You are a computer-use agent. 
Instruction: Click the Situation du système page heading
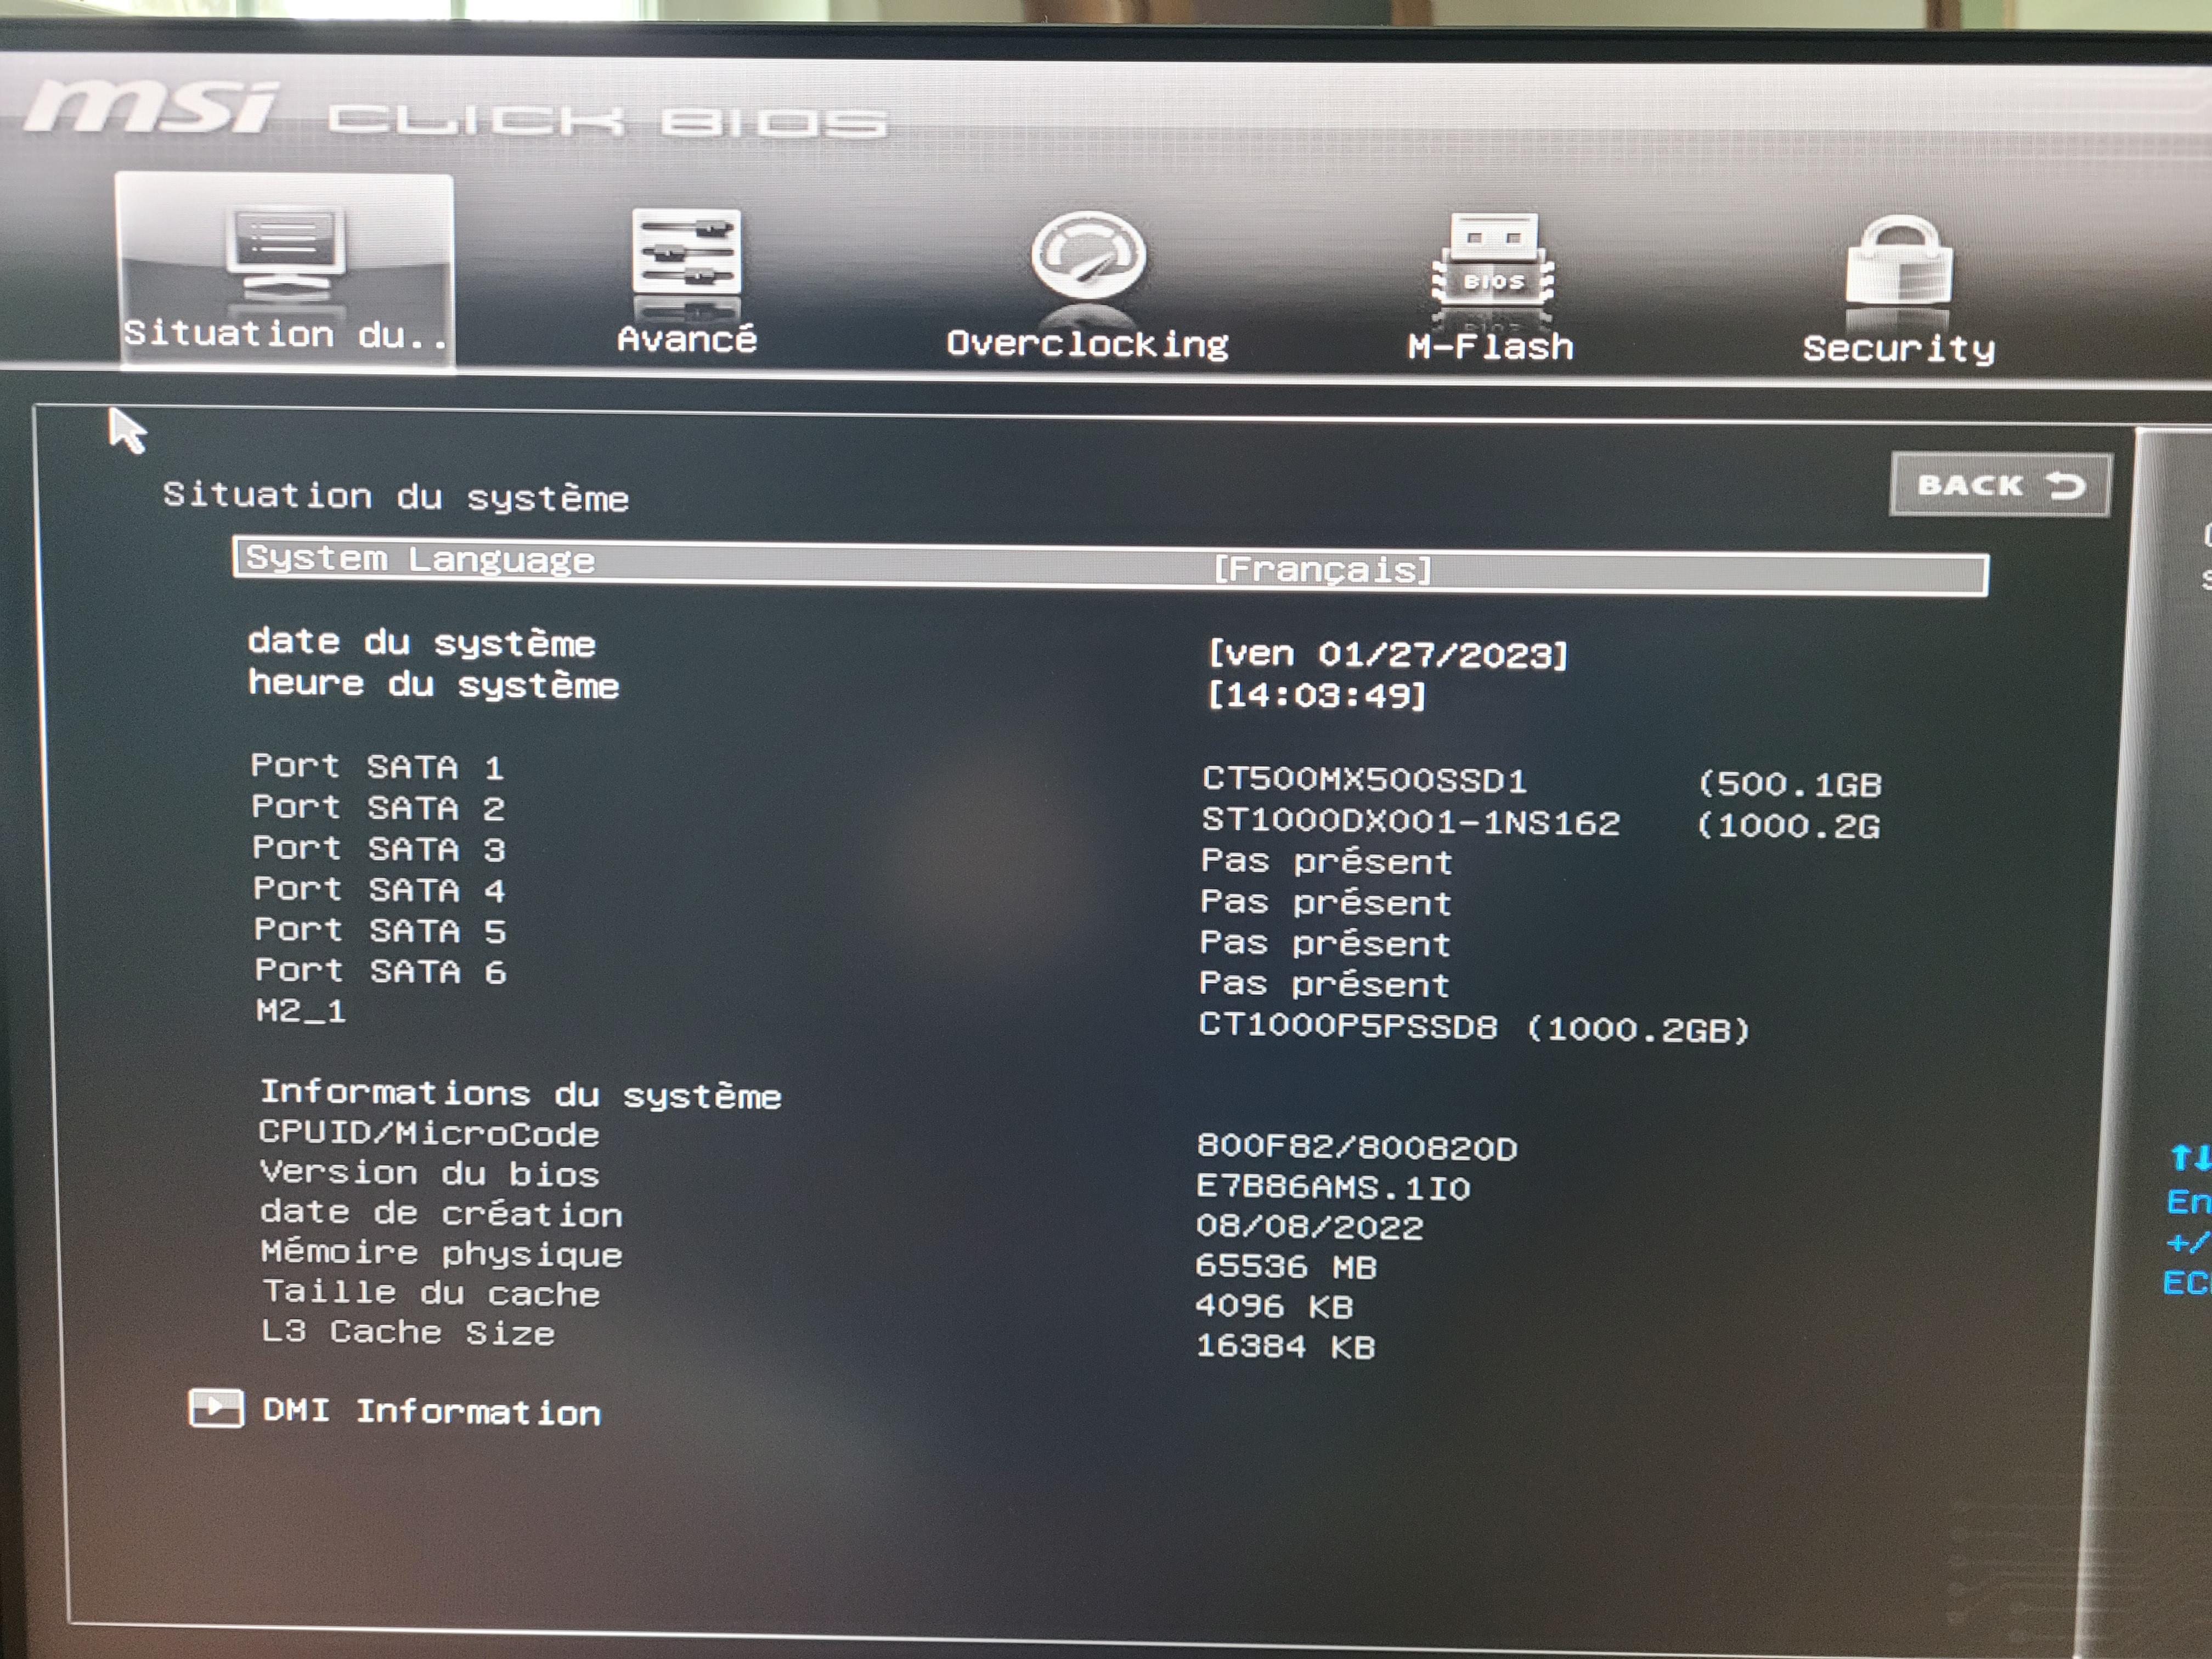pos(396,497)
